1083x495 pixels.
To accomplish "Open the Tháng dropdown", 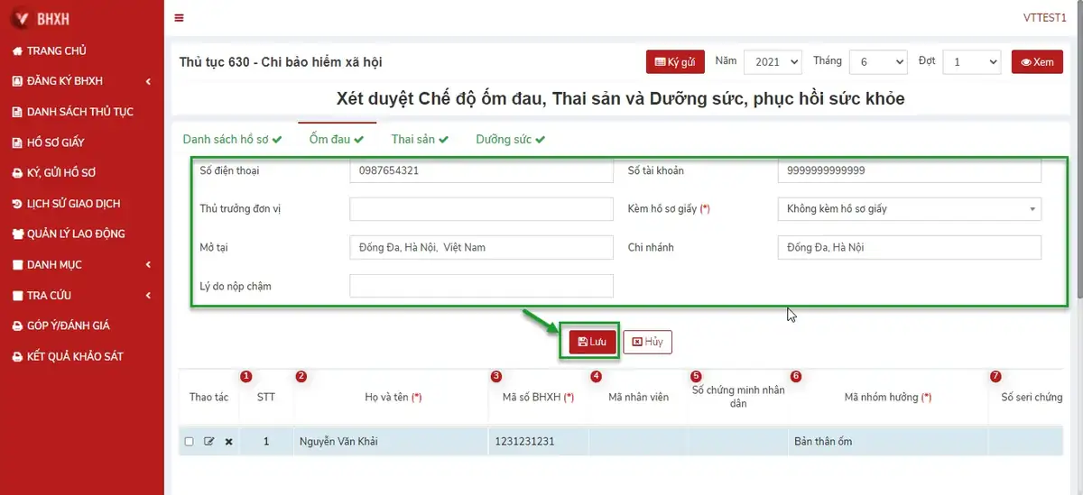I will [878, 61].
